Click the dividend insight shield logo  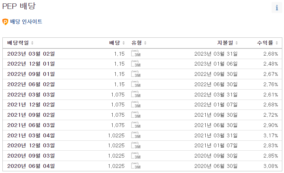(5, 22)
